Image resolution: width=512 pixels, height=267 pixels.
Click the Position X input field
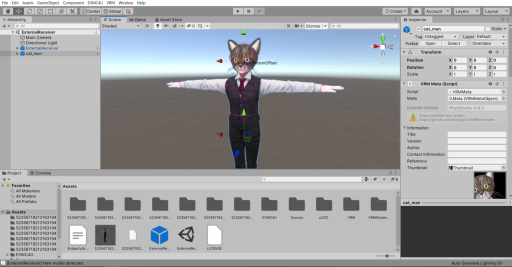(460, 60)
